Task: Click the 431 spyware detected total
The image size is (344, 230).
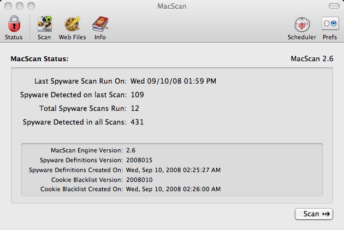Action: (x=137, y=122)
